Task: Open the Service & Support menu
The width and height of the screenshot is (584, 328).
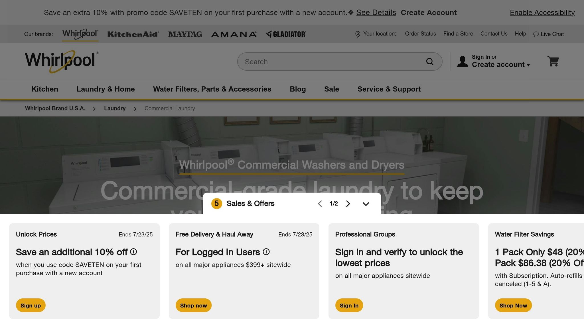Action: click(x=389, y=89)
